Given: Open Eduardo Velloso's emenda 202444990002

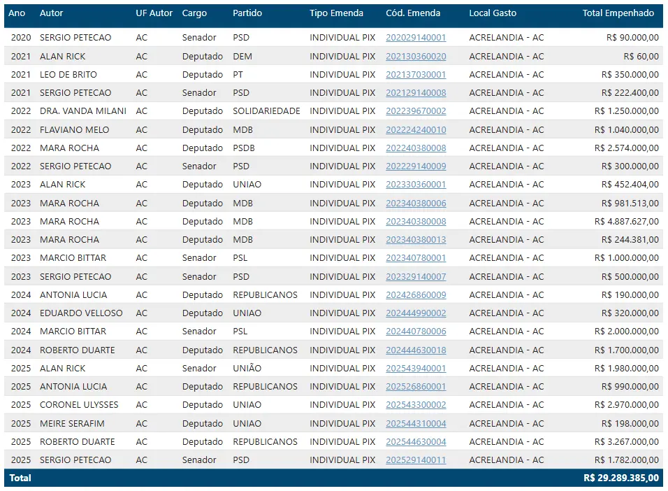Looking at the screenshot, I should [x=416, y=313].
